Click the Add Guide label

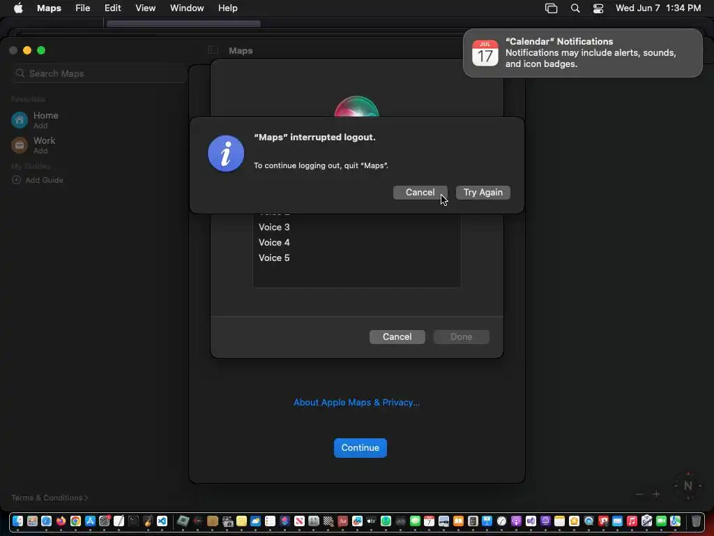click(44, 180)
